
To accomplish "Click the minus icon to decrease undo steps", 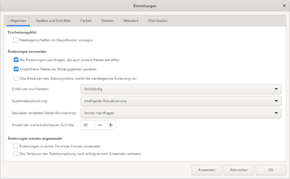I will click(x=100, y=125).
